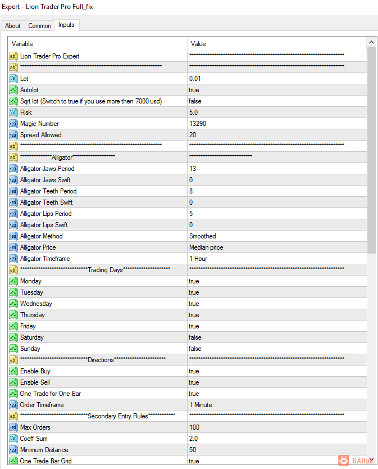The width and height of the screenshot is (378, 469).
Task: Edit the Magic Number value 13290
Action: point(277,124)
